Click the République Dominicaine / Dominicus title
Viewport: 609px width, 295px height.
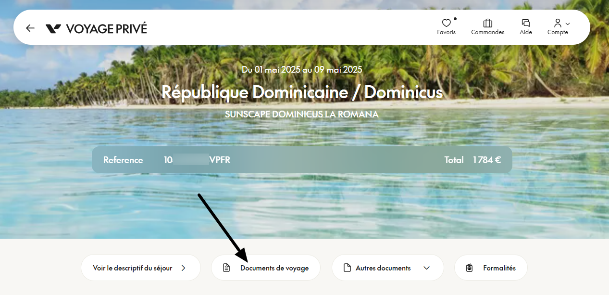pyautogui.click(x=302, y=91)
